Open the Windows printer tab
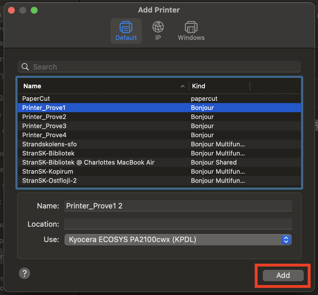The width and height of the screenshot is (318, 295). [191, 31]
